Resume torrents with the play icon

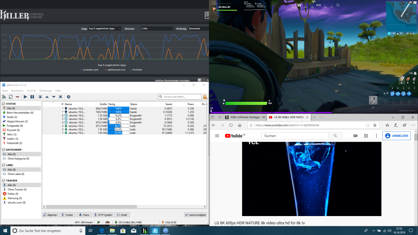[x=25, y=97]
